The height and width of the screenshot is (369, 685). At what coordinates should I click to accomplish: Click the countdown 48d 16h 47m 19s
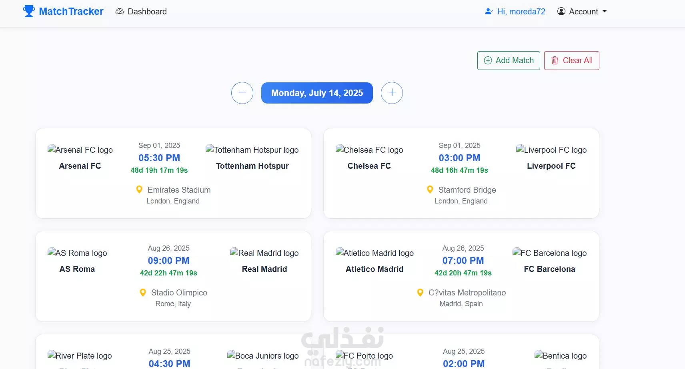point(459,170)
